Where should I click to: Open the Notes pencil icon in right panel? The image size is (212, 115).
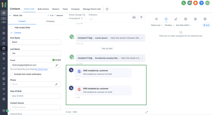pos(176,19)
